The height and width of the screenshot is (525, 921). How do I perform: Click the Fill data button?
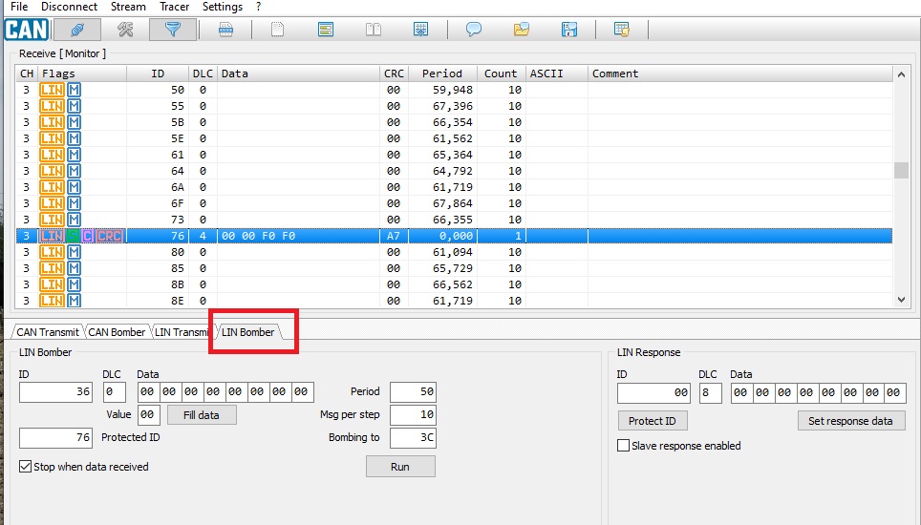click(202, 415)
